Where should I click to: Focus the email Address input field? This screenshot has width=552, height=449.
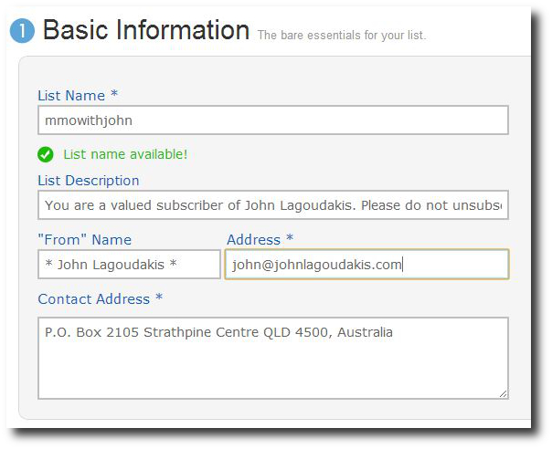[x=366, y=265]
